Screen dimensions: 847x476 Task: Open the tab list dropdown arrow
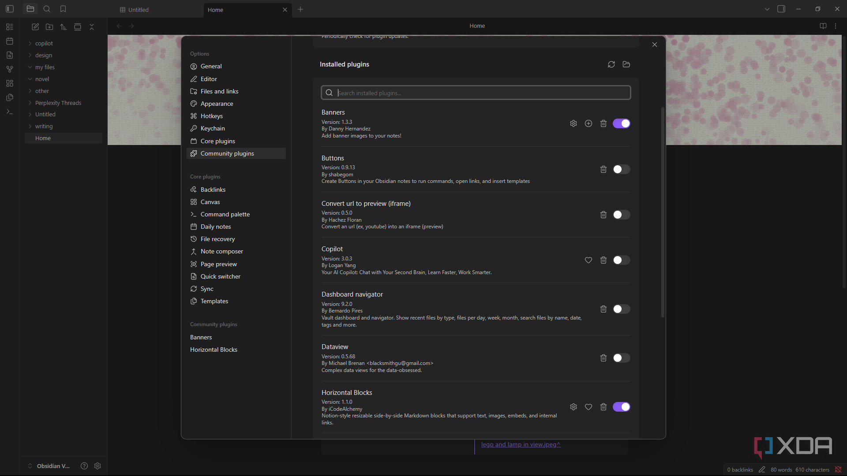(767, 9)
